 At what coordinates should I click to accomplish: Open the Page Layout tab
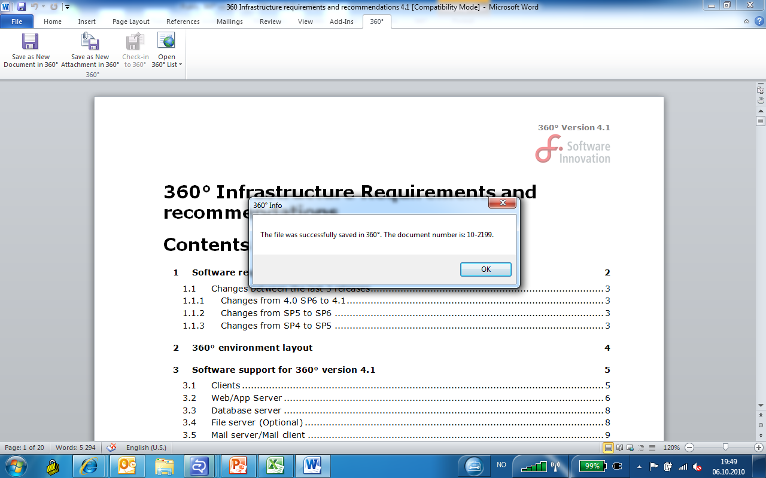pyautogui.click(x=131, y=22)
